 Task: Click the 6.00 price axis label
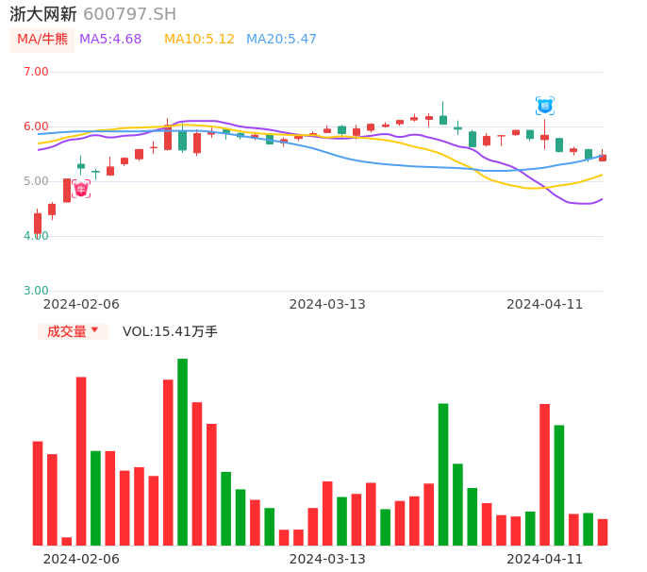coord(36,126)
